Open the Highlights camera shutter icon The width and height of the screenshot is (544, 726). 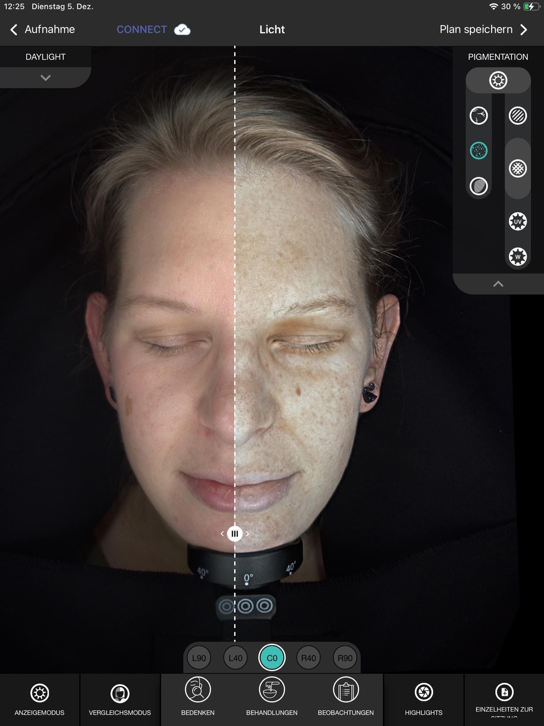tap(424, 692)
